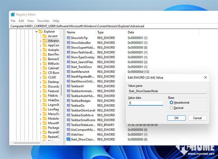
Task: Click the WebView value icon
Action: [68, 134]
